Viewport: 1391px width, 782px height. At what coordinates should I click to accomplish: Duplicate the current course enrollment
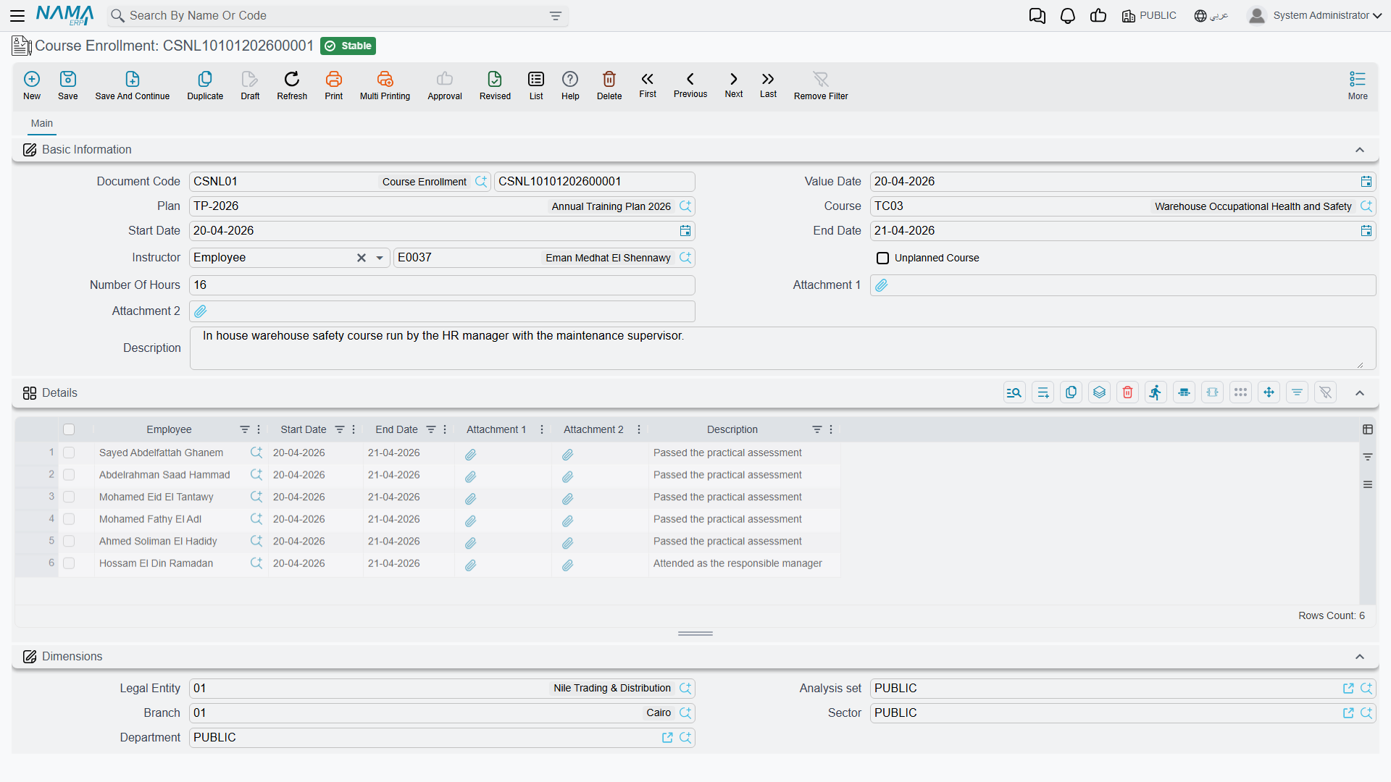click(x=205, y=85)
